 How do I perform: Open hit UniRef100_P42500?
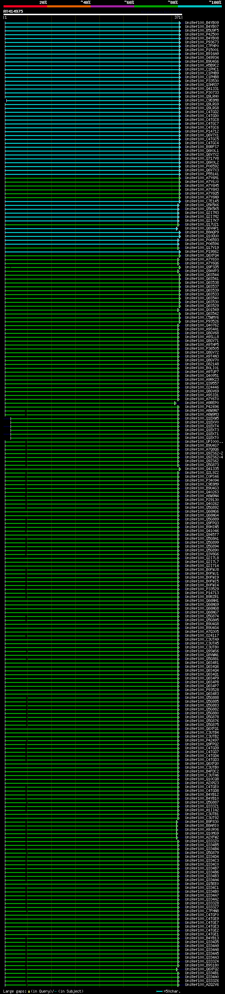pyautogui.click(x=202, y=34)
